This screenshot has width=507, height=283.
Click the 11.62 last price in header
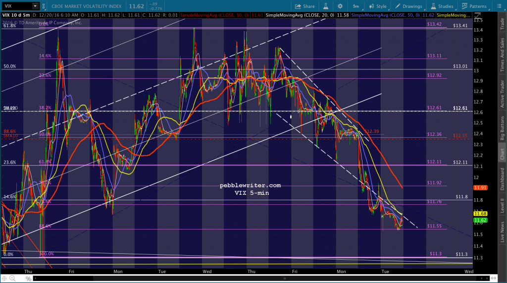(x=136, y=6)
